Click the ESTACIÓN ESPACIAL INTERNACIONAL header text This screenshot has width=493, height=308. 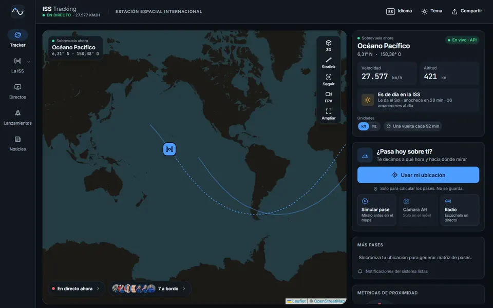pyautogui.click(x=159, y=12)
